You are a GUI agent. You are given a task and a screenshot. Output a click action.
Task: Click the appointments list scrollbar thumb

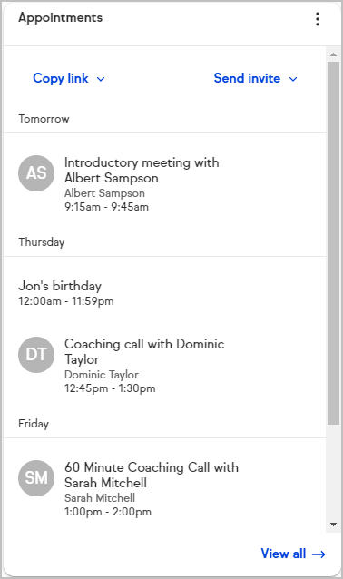tap(333, 243)
